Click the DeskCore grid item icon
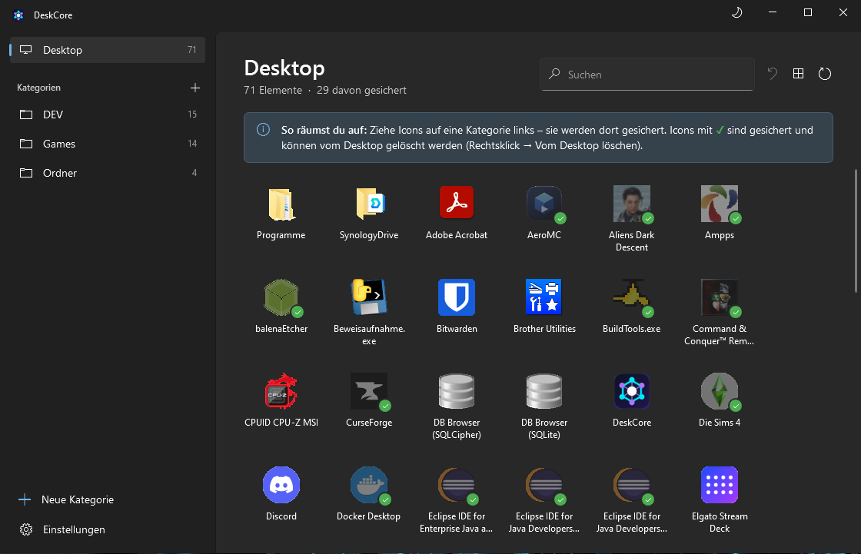The image size is (861, 554). tap(631, 391)
